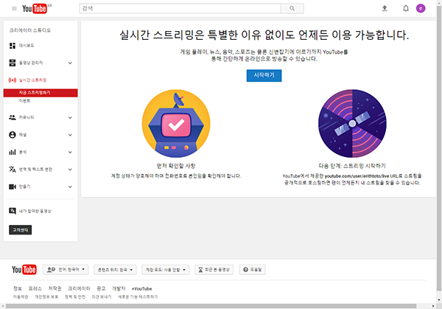The width and height of the screenshot is (442, 309).
Task: Click the 최근 본 동영상 button label
Action: tap(217, 270)
